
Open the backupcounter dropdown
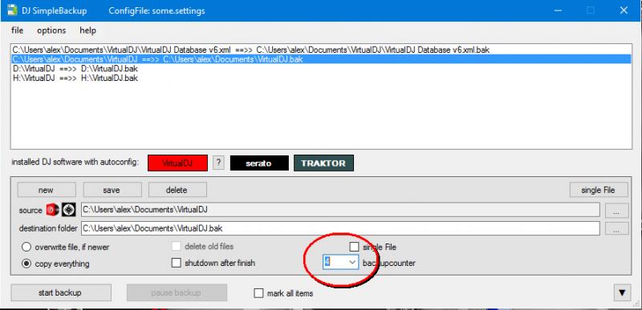pos(340,262)
